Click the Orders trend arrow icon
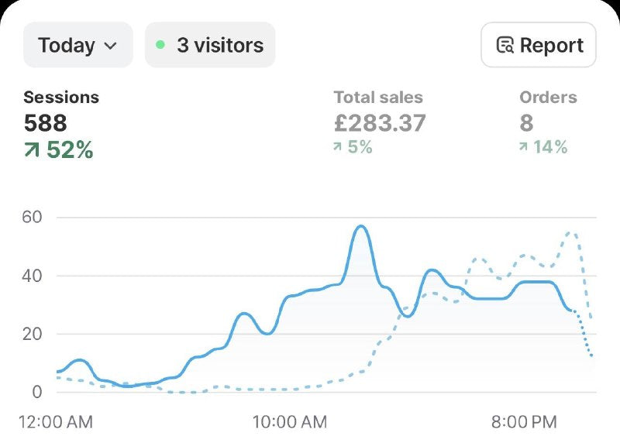620x443 pixels. click(x=523, y=147)
